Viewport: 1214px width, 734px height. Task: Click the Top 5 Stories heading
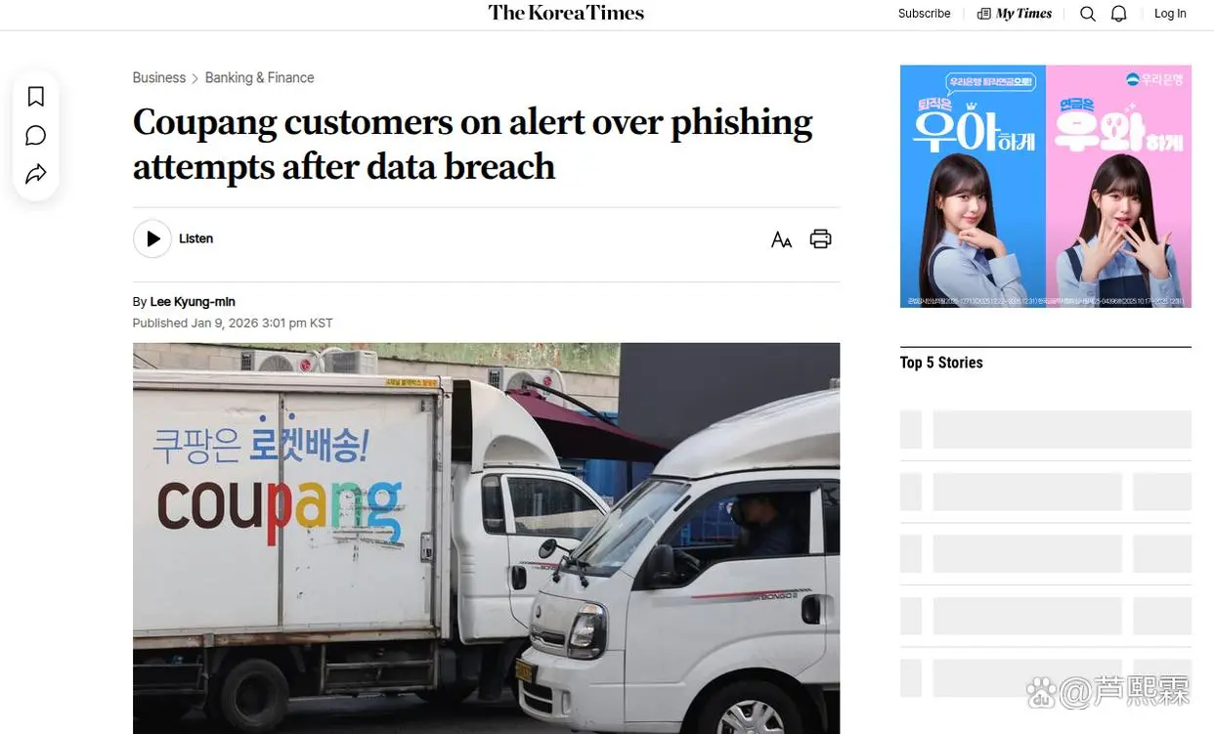(941, 363)
